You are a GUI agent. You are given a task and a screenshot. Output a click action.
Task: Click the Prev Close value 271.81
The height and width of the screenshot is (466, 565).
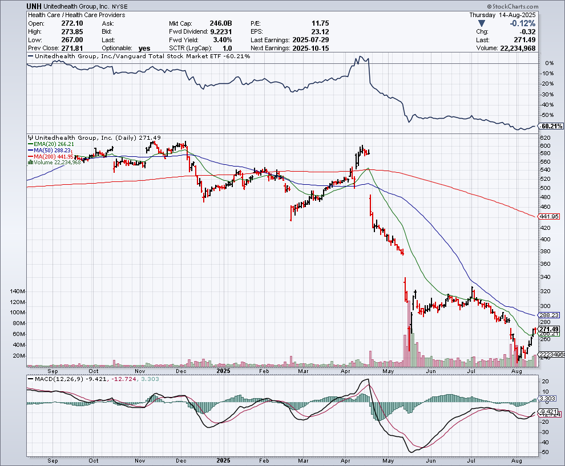(x=72, y=48)
